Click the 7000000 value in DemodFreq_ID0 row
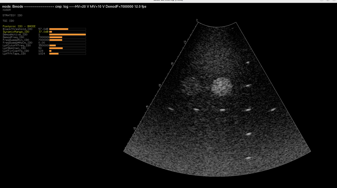This screenshot has width=337, height=188. pyautogui.click(x=44, y=37)
